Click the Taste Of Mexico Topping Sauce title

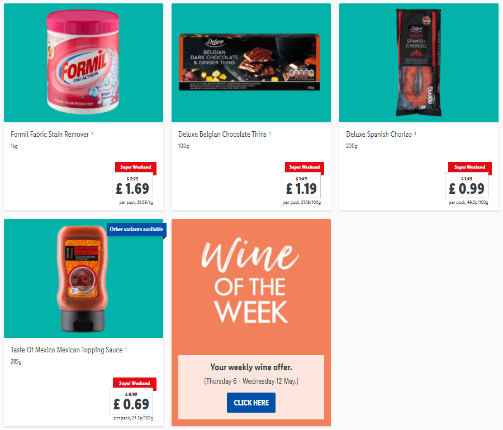point(67,350)
